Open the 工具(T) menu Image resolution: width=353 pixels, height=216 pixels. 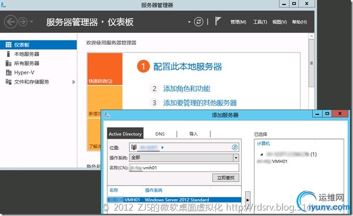click(260, 22)
